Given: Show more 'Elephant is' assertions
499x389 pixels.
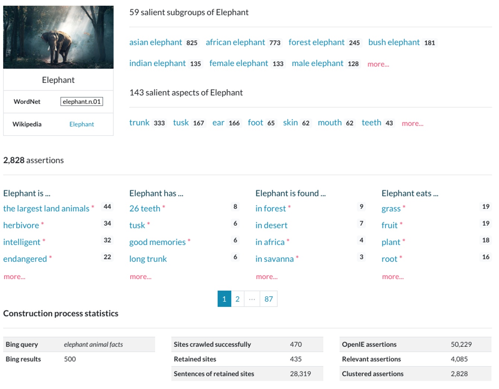Looking at the screenshot, I should 15,277.
